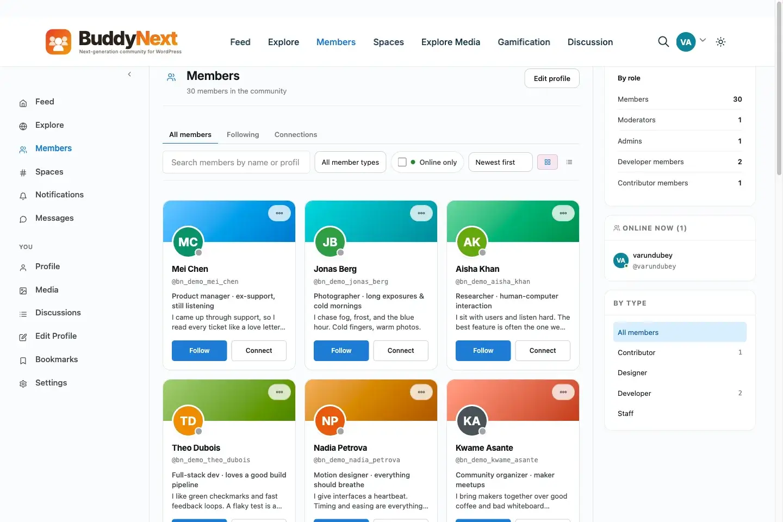Screen dimensions: 783x522
Task: Open Feed in the top navigation
Action: pos(240,42)
